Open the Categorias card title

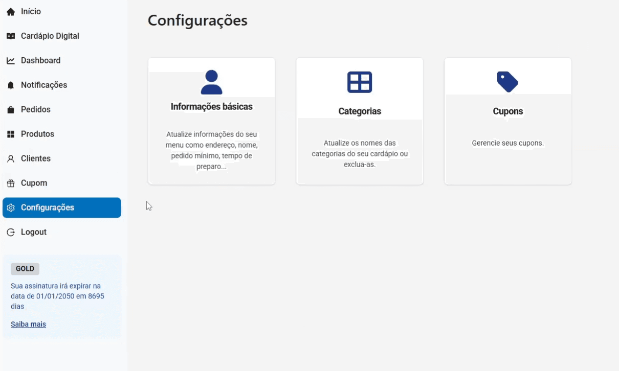click(x=360, y=111)
